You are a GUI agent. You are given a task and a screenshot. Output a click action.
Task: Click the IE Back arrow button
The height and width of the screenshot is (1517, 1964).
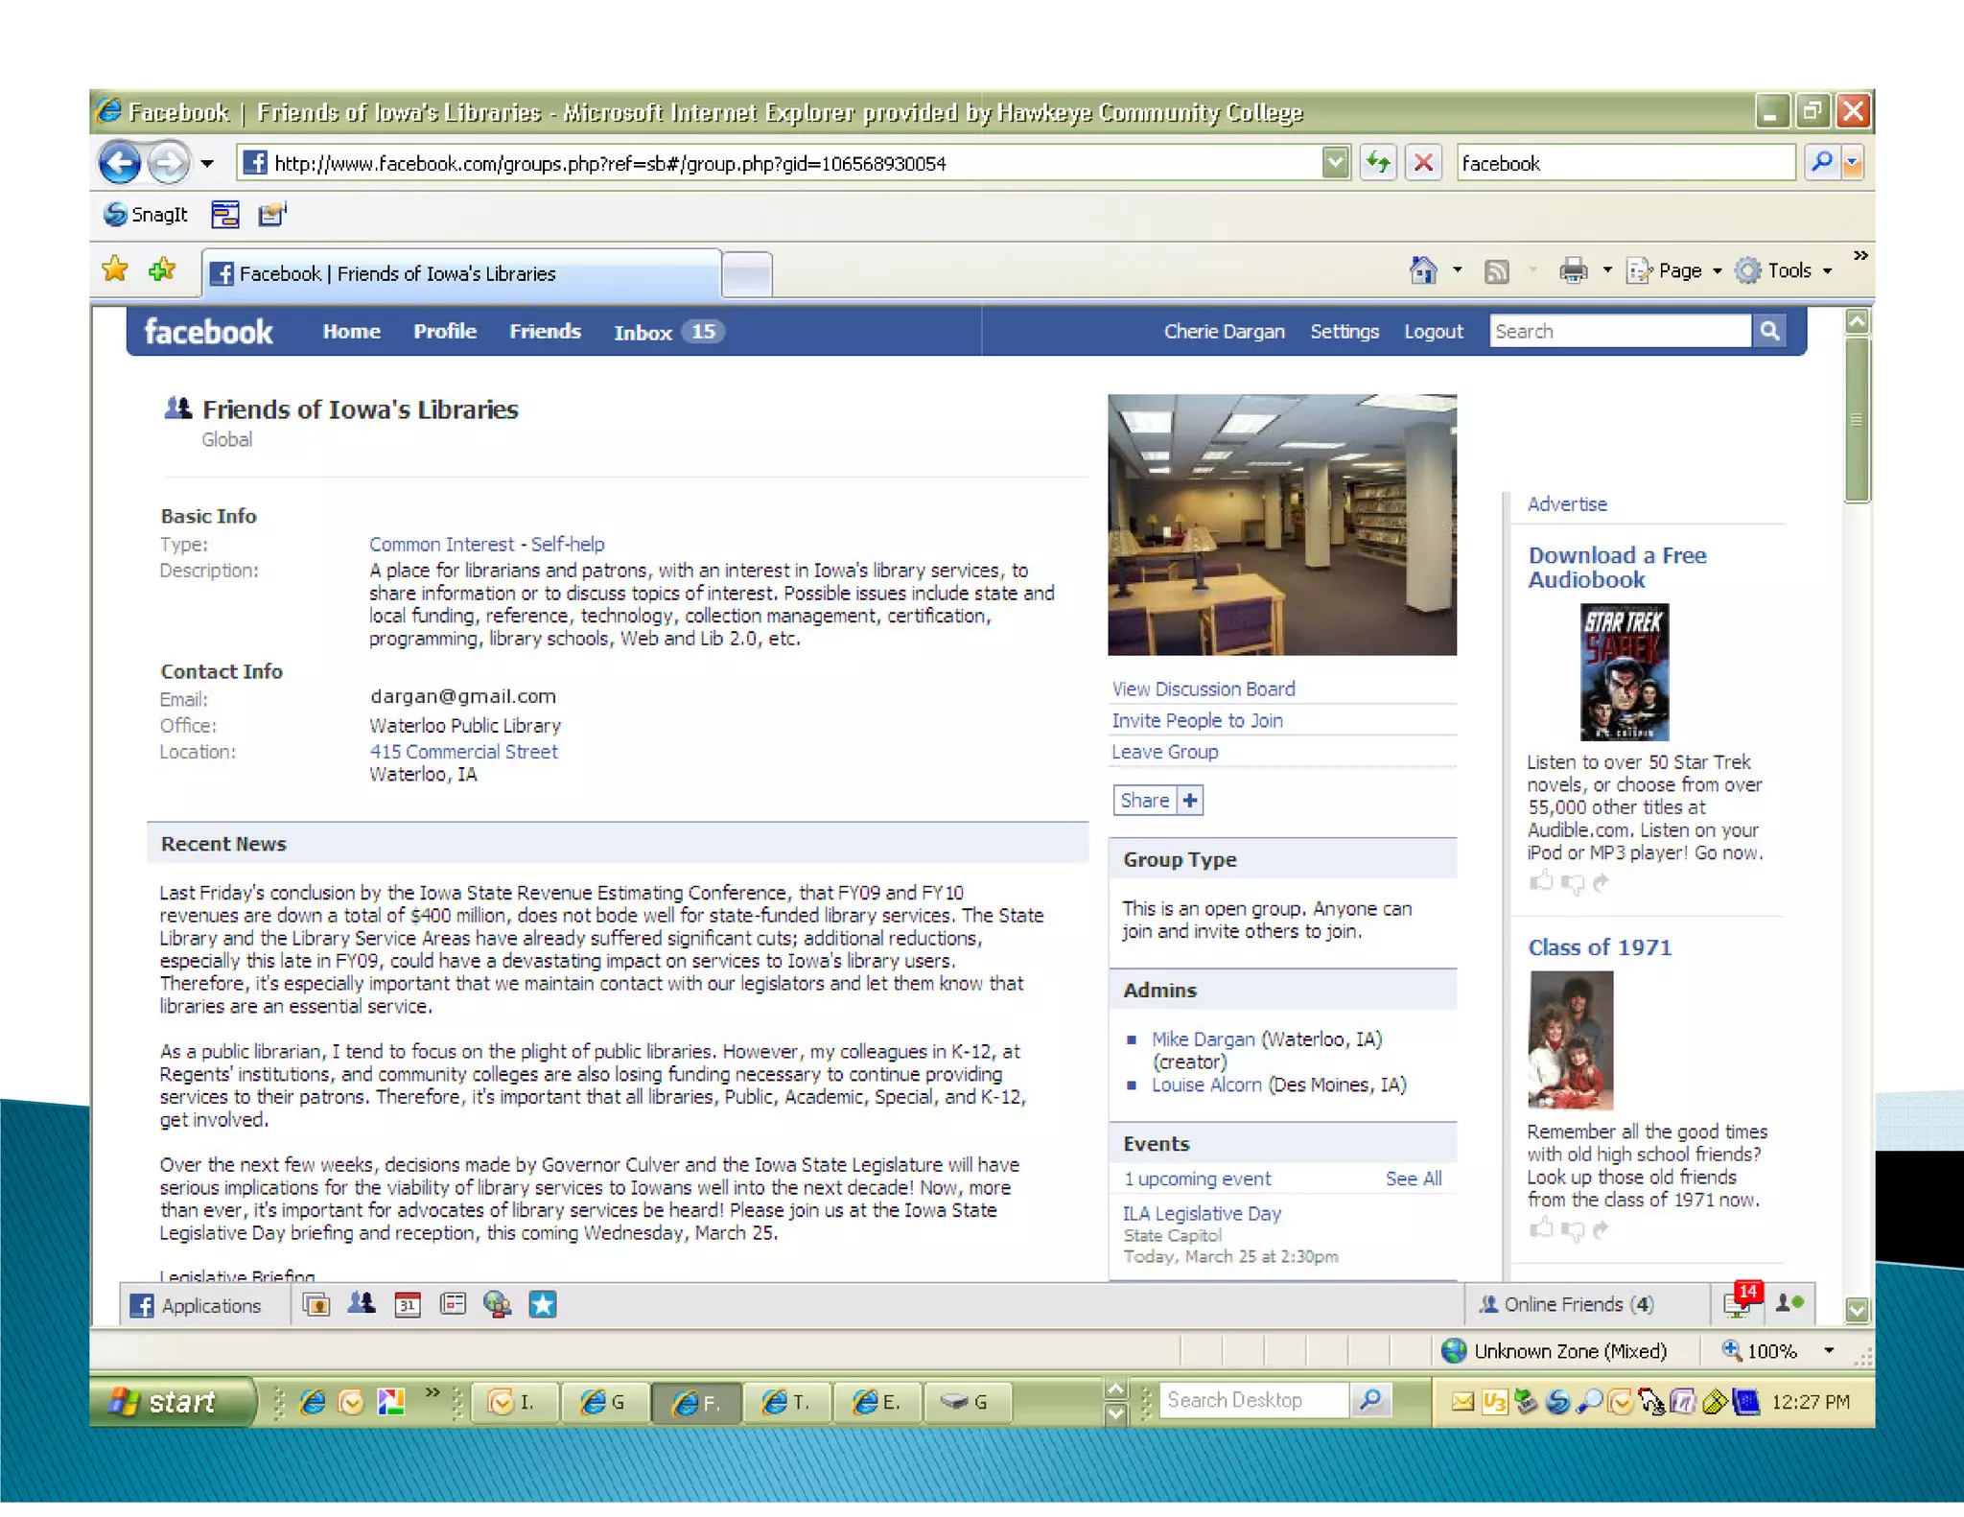click(120, 163)
